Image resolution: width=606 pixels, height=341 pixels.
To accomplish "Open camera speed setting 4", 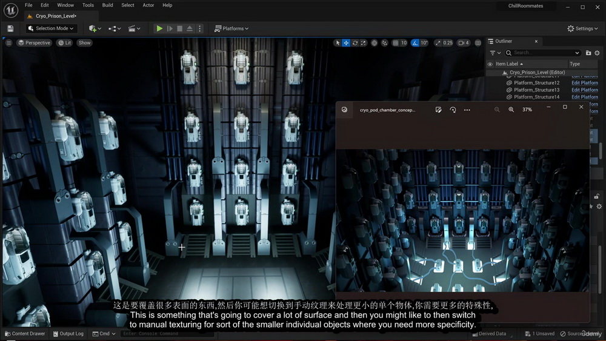I will click(464, 43).
